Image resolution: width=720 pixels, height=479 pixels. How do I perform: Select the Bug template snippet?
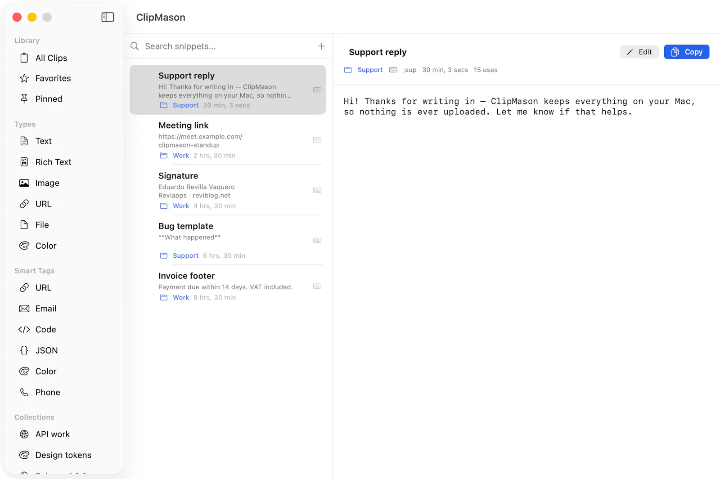(228, 240)
